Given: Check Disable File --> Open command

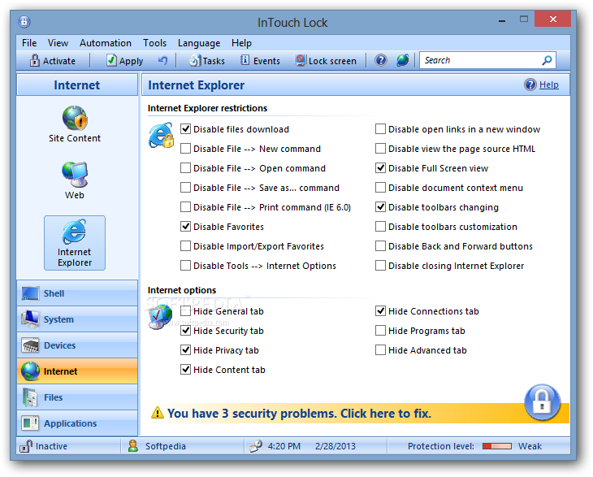Looking at the screenshot, I should click(185, 168).
